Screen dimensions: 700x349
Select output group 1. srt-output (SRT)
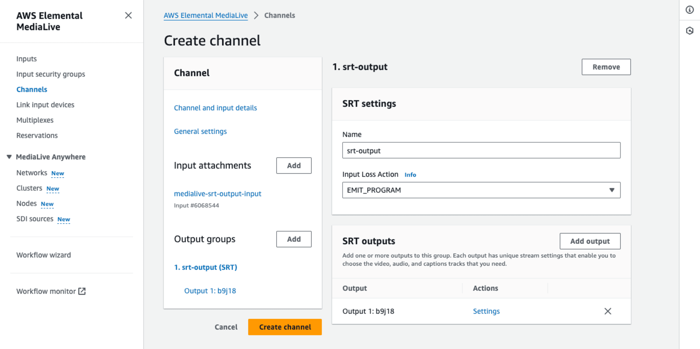(x=206, y=267)
